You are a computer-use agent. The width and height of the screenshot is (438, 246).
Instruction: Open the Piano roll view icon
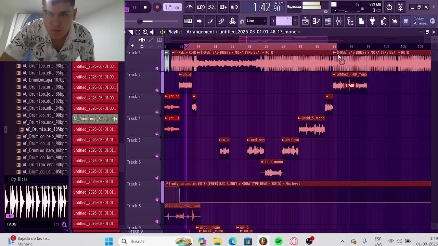[x=317, y=21]
